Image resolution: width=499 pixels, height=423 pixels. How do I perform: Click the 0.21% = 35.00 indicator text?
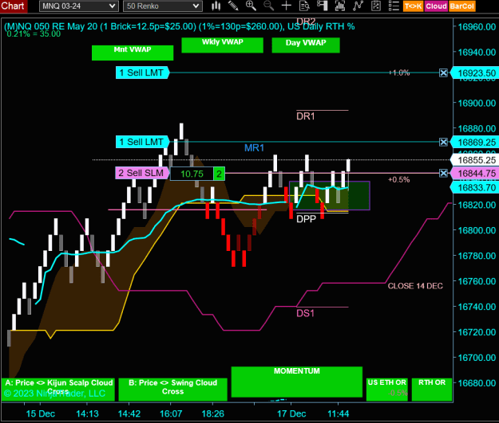click(x=34, y=34)
